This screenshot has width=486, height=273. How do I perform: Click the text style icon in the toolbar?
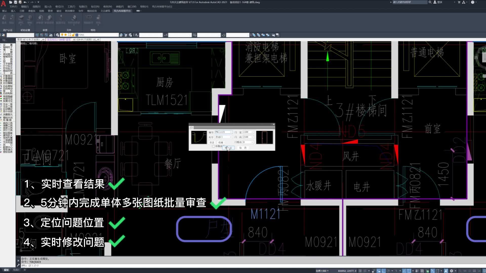point(137,35)
